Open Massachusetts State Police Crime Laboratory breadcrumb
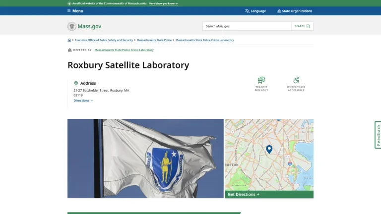Viewport: 381px width, 214px height. click(x=204, y=40)
